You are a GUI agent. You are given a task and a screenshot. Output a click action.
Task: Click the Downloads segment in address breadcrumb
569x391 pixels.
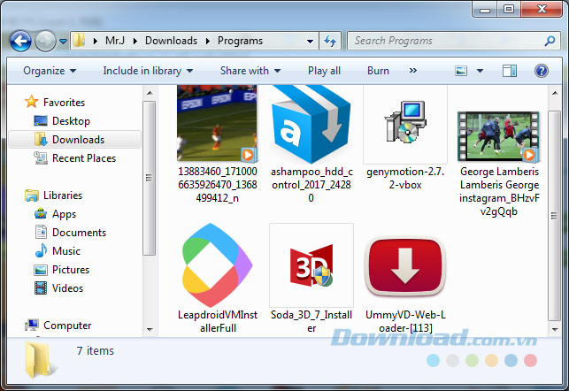point(171,41)
